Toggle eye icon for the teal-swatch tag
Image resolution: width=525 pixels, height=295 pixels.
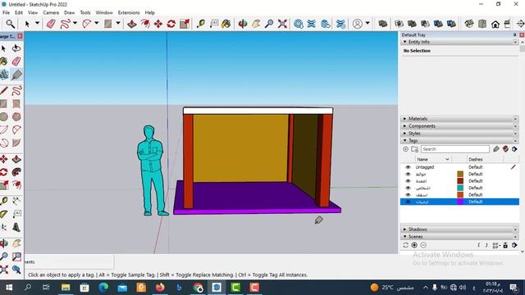pos(408,188)
